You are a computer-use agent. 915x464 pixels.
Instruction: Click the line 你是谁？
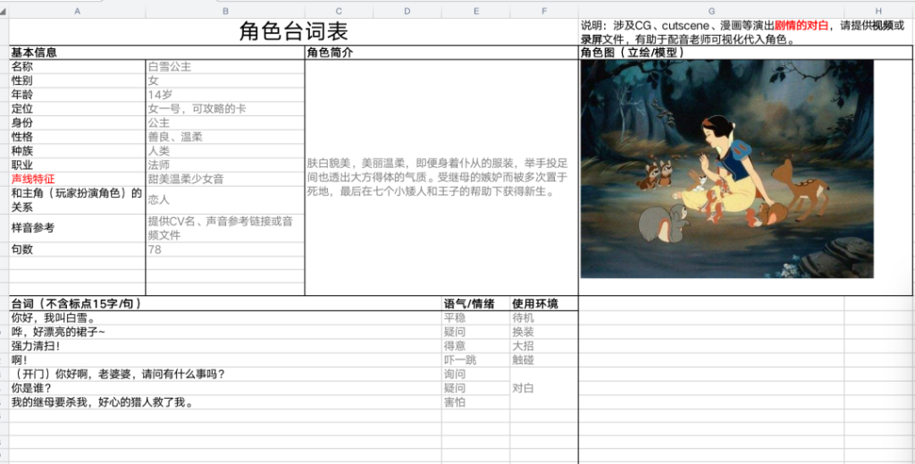point(225,388)
